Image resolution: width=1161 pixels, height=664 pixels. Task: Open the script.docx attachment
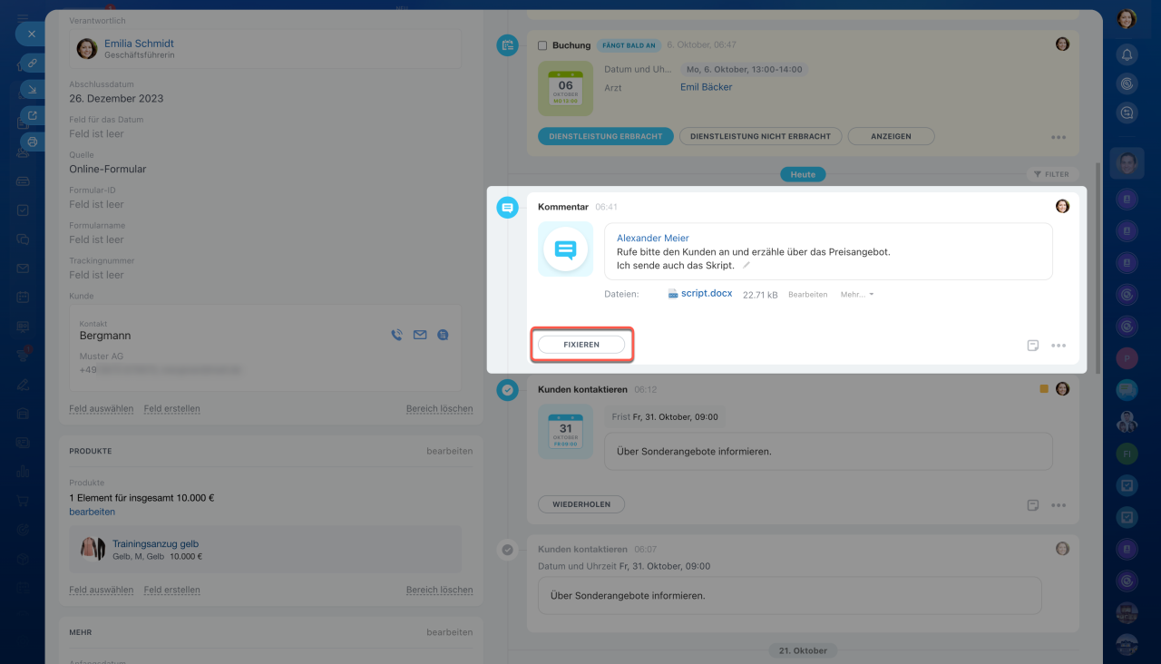[x=707, y=294]
